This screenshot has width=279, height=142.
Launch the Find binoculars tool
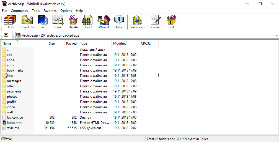88,22
